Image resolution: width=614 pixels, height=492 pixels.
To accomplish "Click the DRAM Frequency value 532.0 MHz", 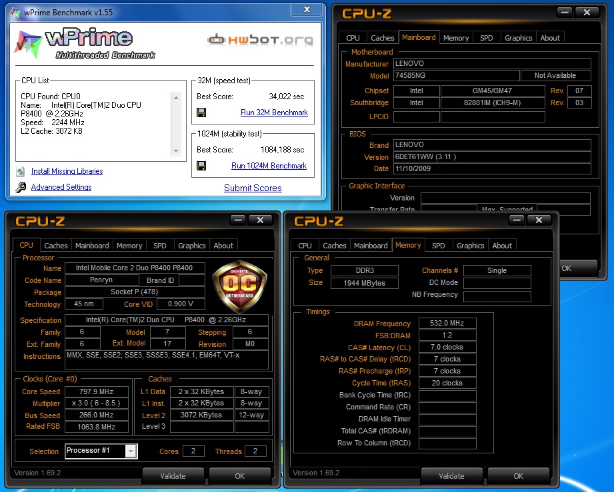I will click(447, 323).
